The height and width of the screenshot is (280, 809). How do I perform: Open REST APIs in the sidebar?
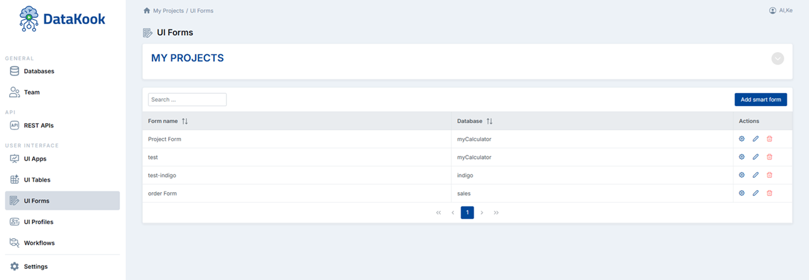(63, 126)
